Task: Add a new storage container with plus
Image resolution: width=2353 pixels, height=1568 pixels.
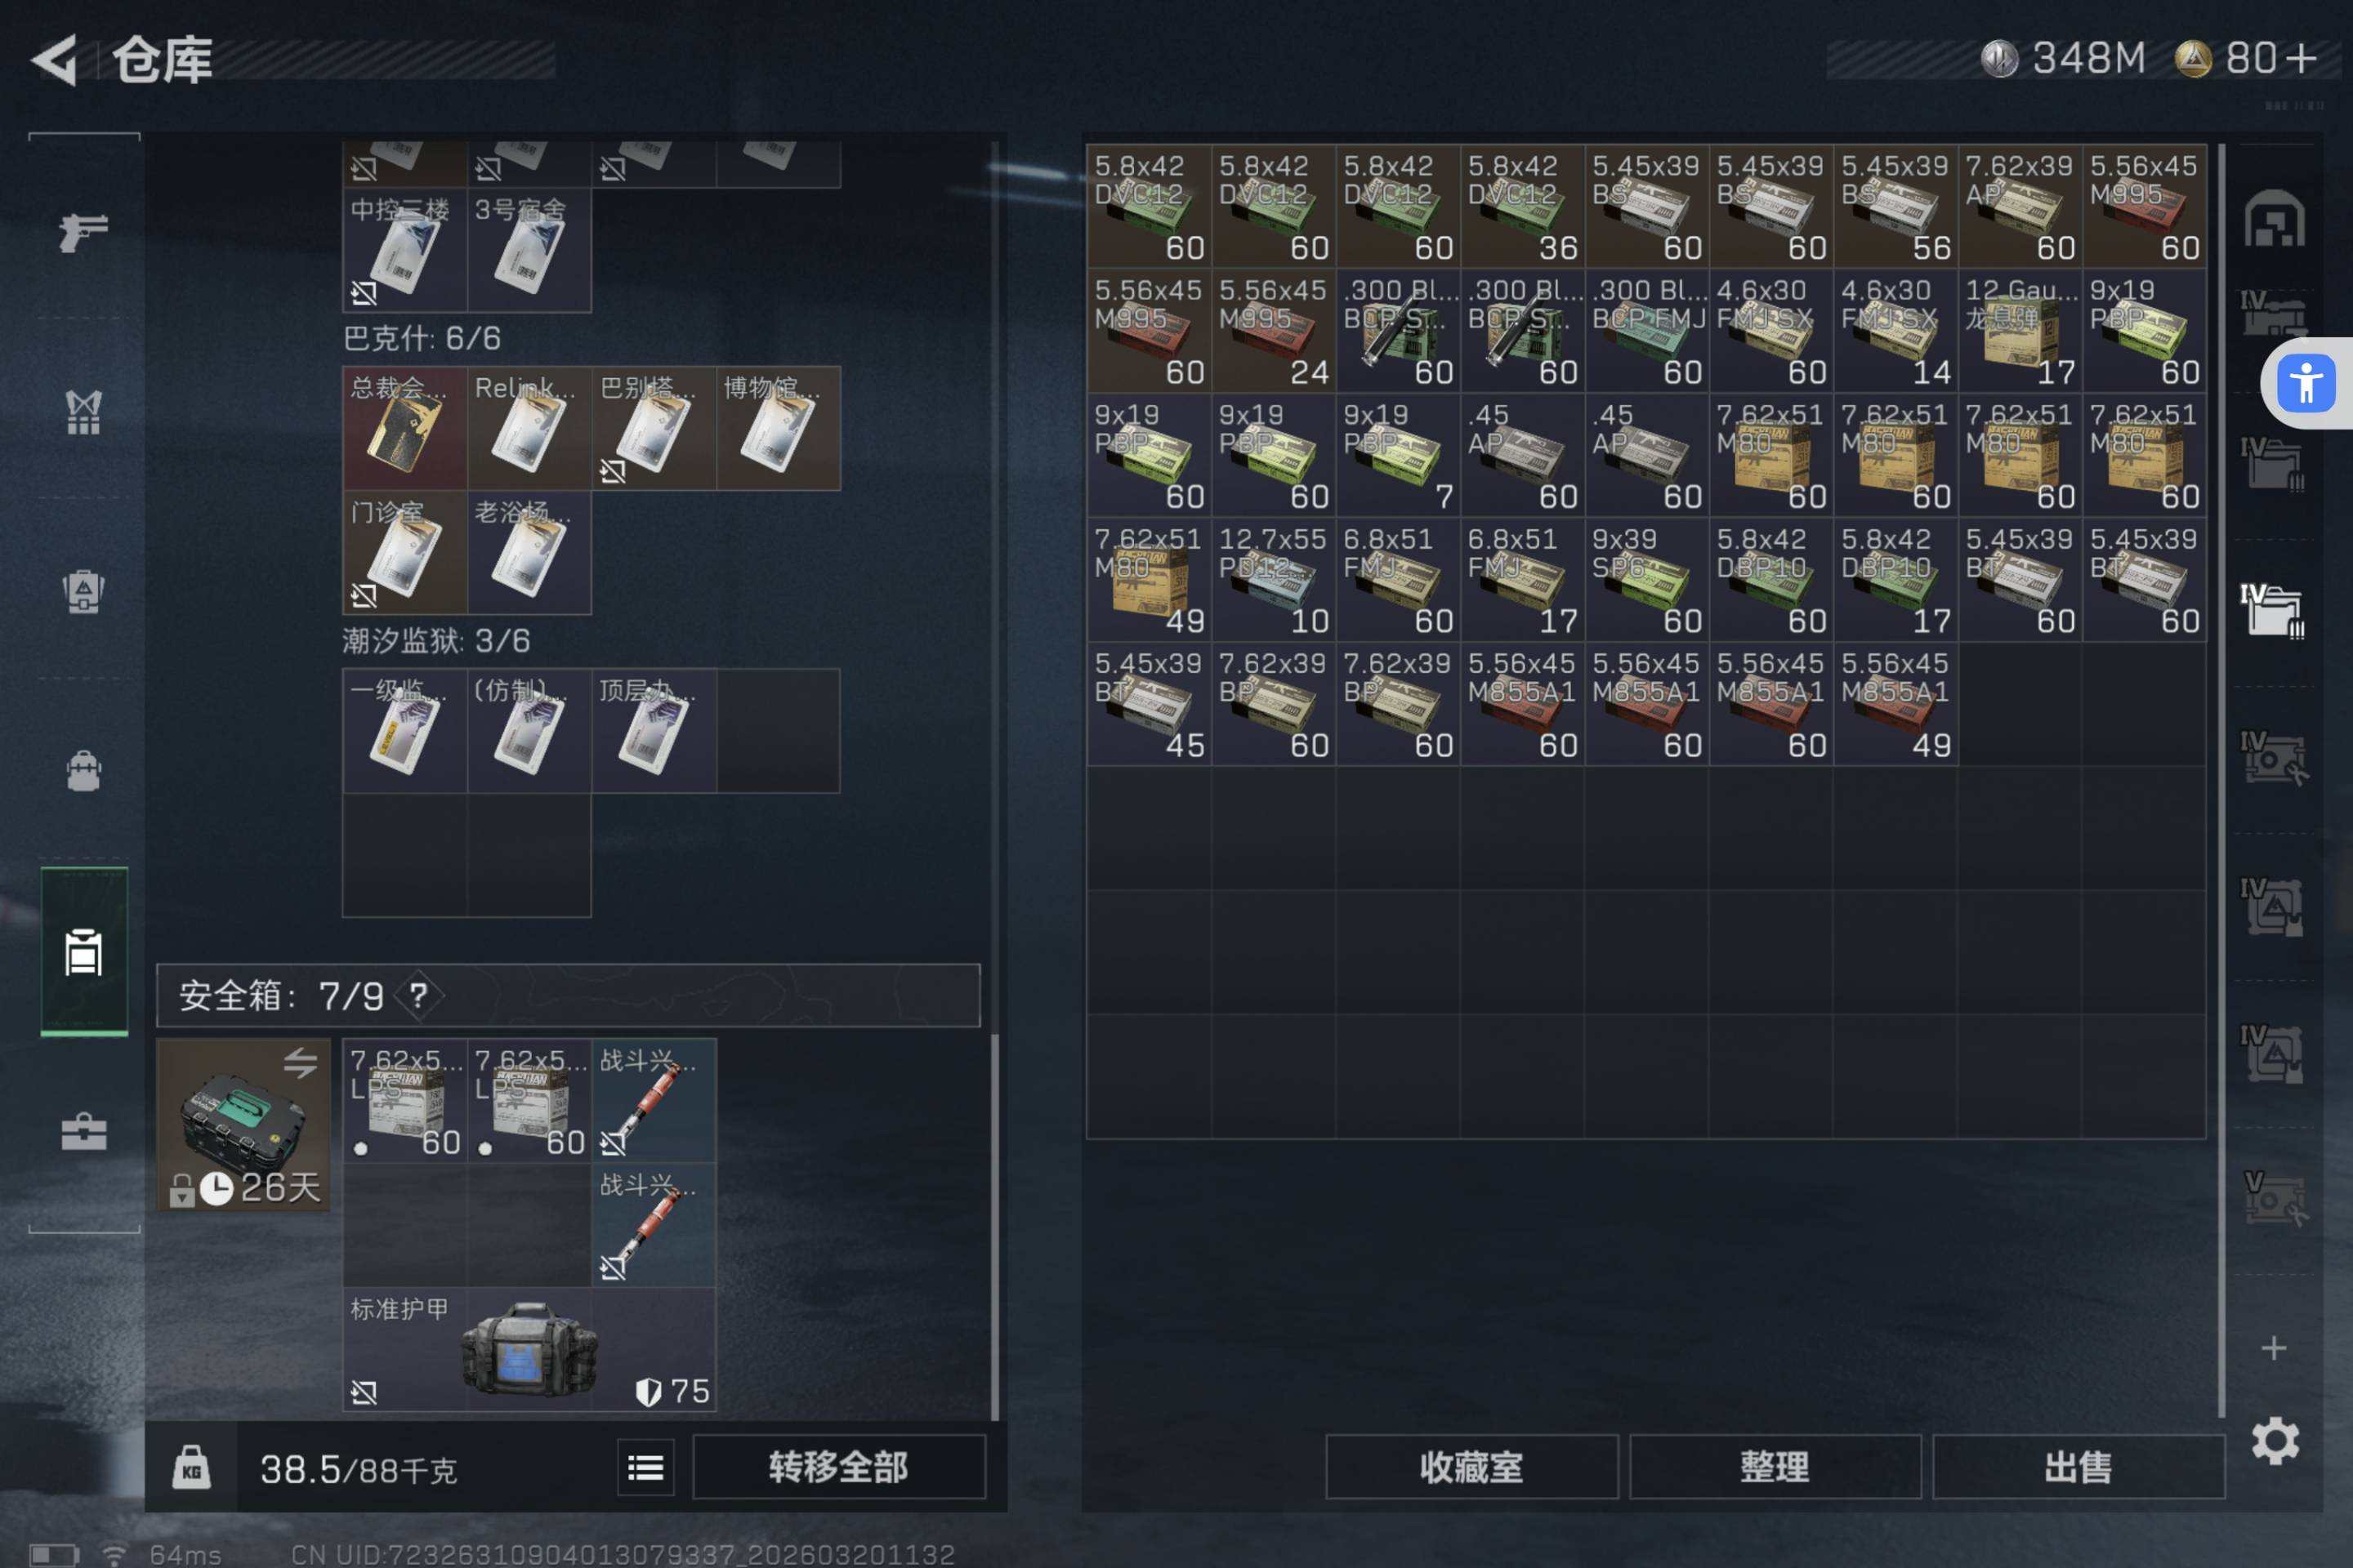Action: [2273, 1348]
